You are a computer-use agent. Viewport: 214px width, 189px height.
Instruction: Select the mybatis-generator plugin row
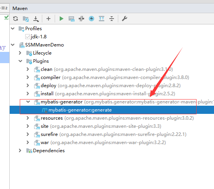(x=112, y=102)
